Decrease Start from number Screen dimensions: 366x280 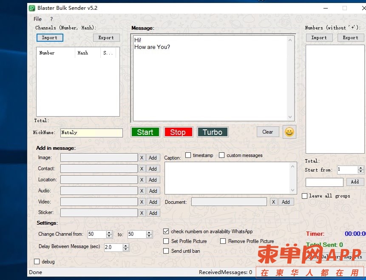click(x=360, y=171)
